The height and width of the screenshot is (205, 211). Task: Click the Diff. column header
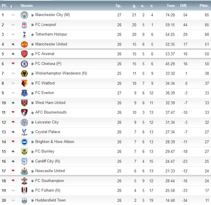(x=184, y=6)
